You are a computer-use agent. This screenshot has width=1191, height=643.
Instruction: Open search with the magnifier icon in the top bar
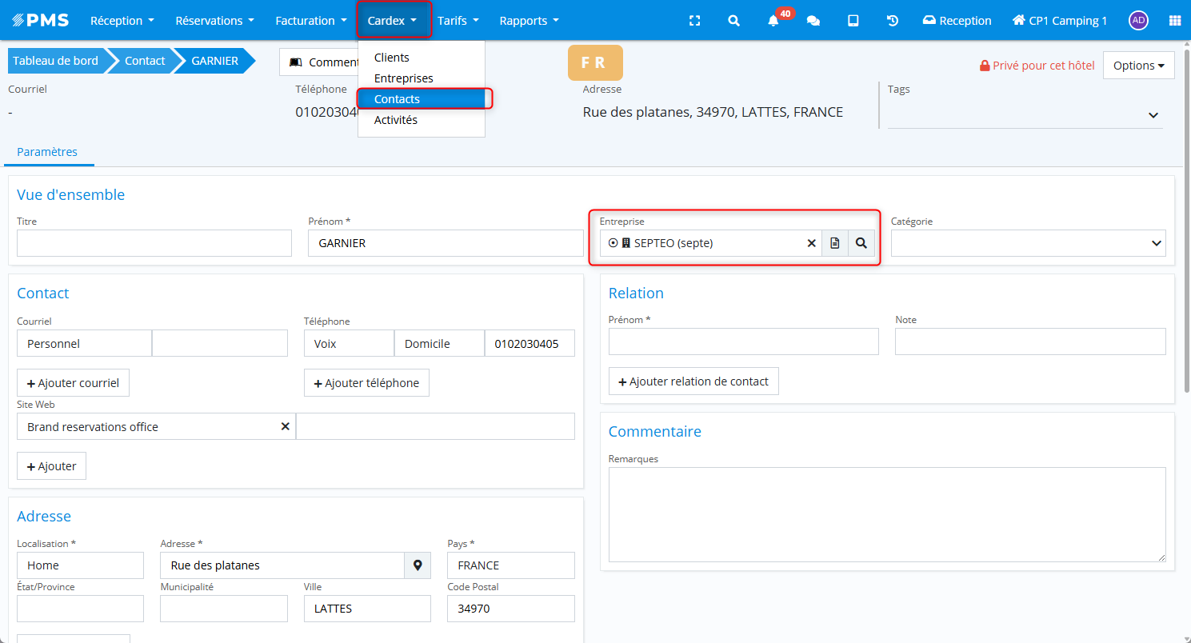pos(733,21)
